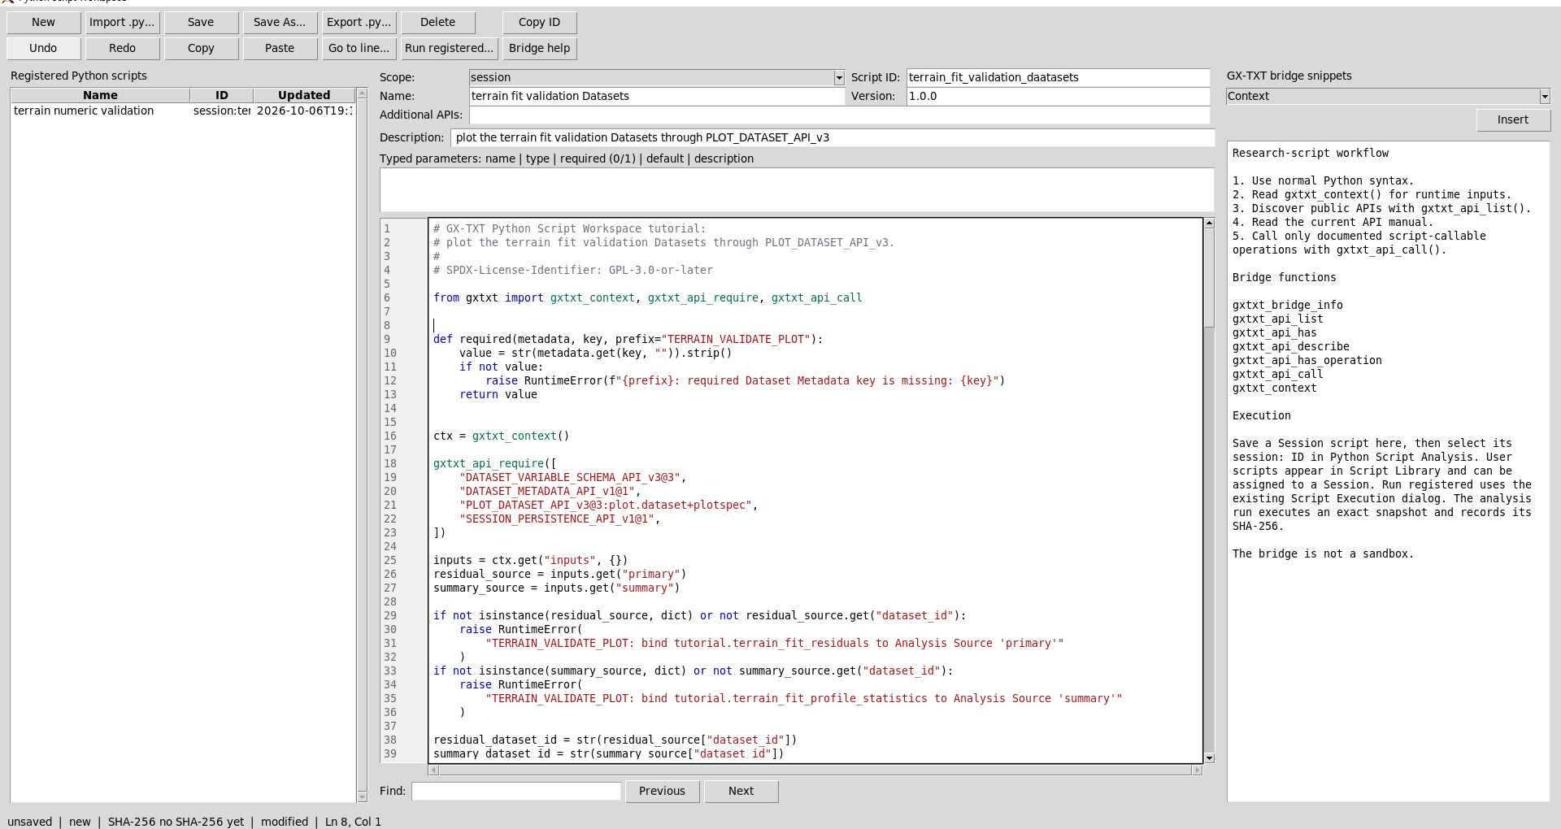Click 'The bridge is not a sandbox.' text
Image resolution: width=1561 pixels, height=829 pixels.
tap(1323, 554)
